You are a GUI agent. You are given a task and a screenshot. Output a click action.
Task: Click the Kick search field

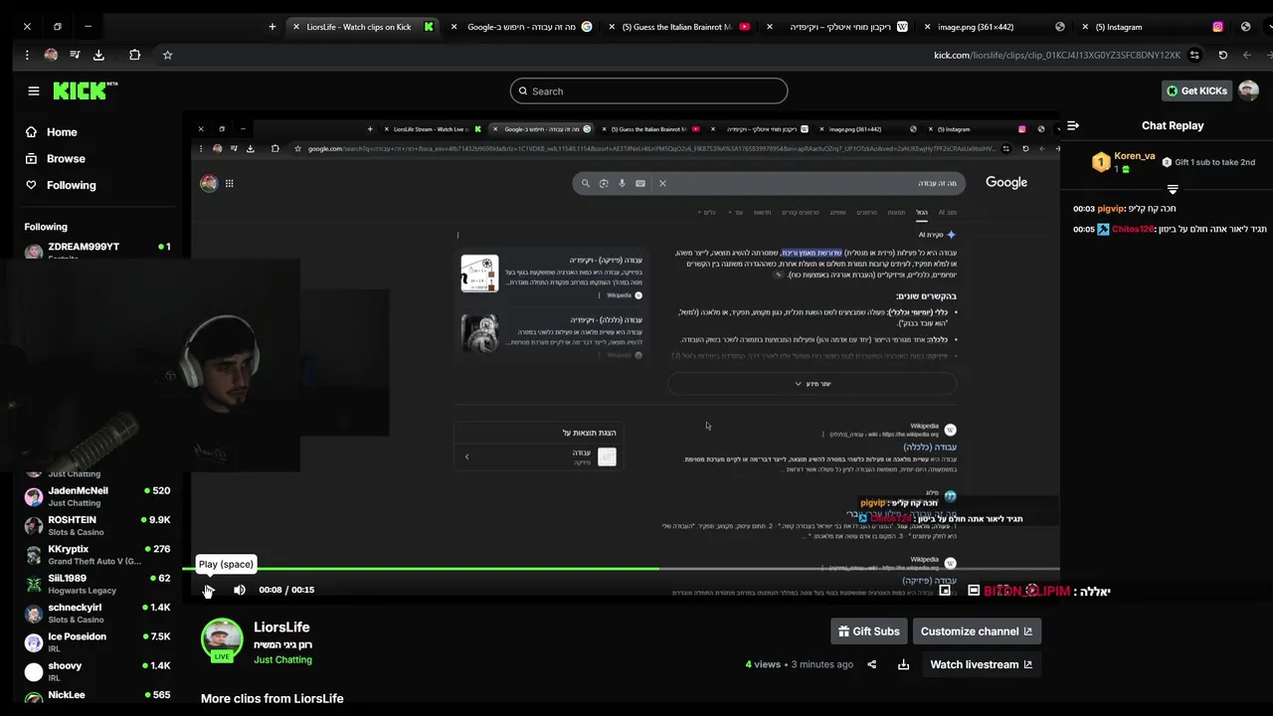(648, 91)
